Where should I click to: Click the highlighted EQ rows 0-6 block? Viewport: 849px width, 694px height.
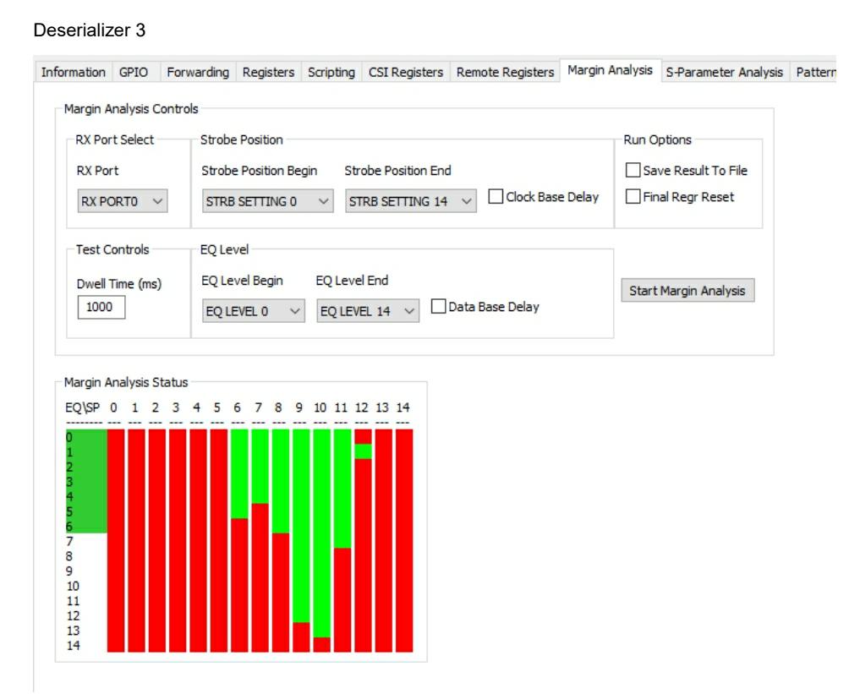coord(86,481)
